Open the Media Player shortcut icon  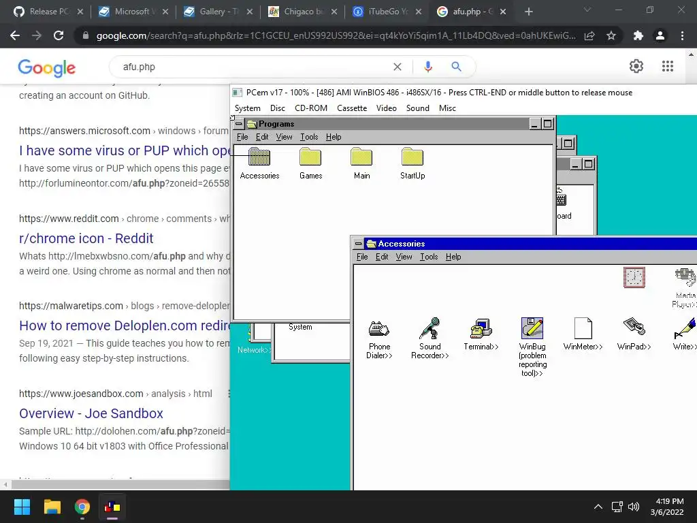click(685, 288)
